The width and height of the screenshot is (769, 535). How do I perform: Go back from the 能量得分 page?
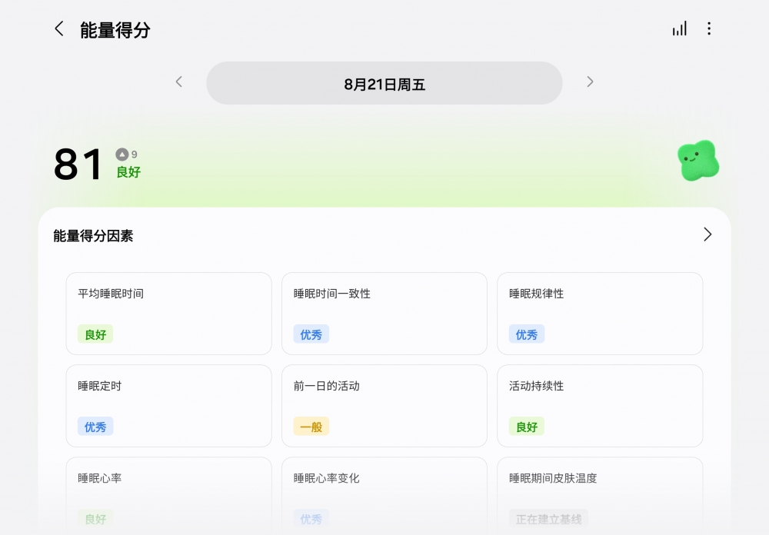coord(59,29)
